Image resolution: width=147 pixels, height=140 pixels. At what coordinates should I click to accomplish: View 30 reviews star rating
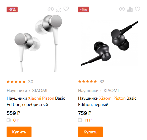[x=20, y=82]
